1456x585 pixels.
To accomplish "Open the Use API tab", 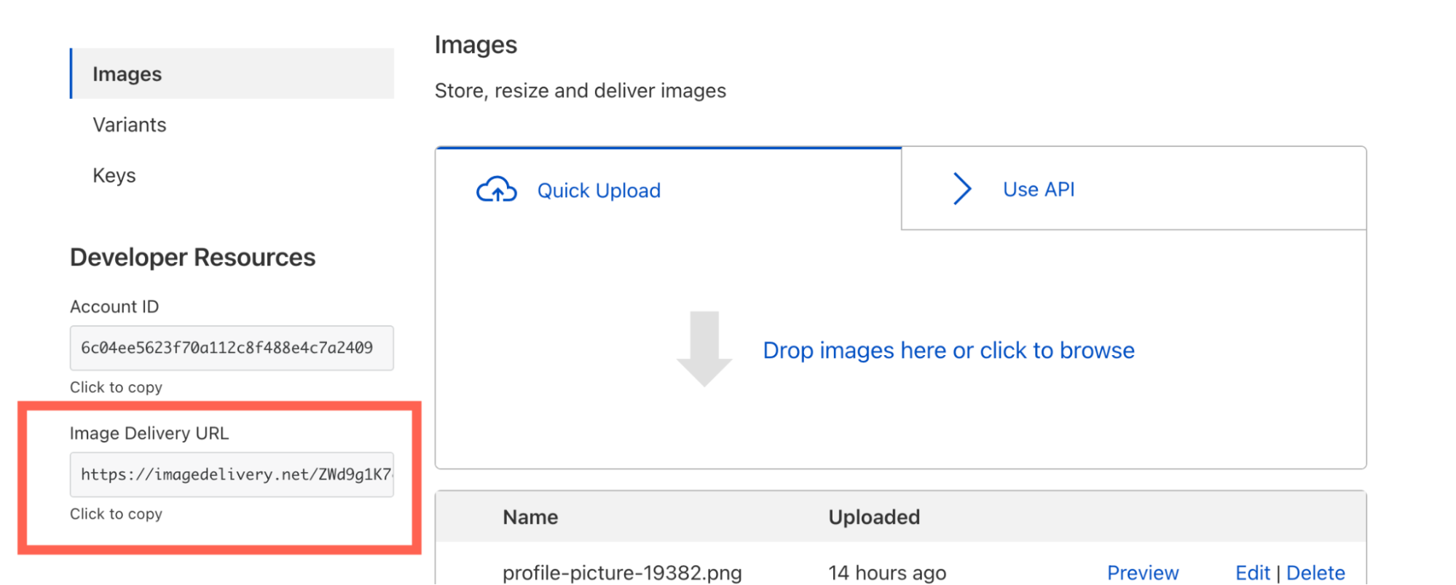I will click(x=1038, y=189).
